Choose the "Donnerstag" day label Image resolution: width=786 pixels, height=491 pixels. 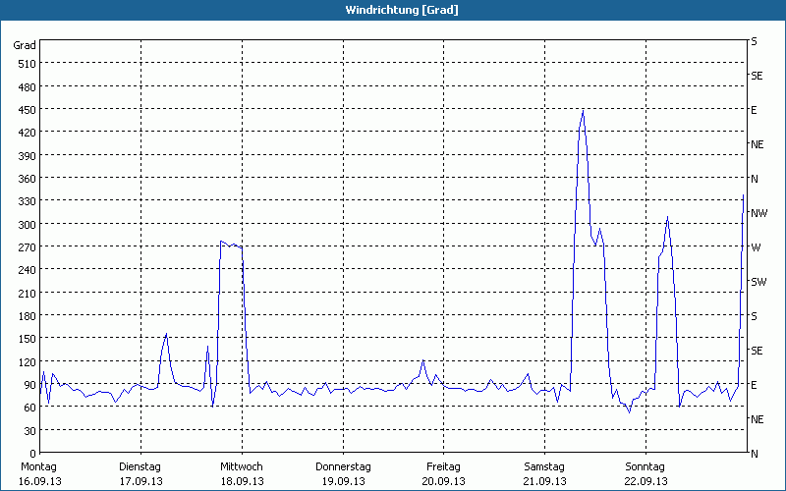click(343, 466)
